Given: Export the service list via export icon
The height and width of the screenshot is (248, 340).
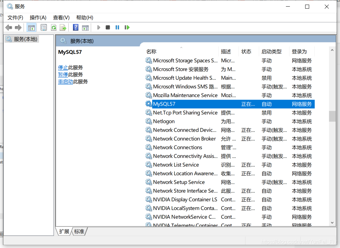Looking at the screenshot, I should 63,27.
